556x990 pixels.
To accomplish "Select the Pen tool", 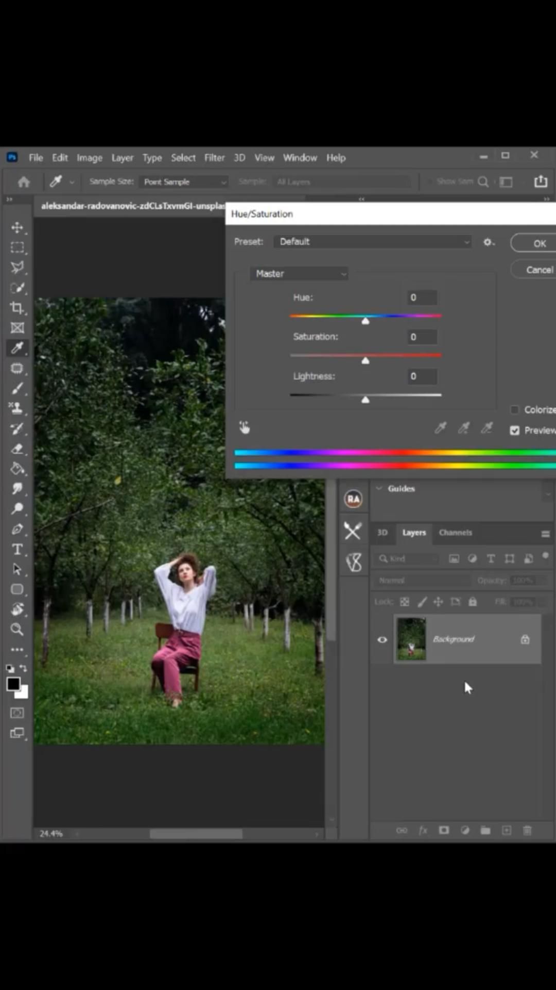I will pyautogui.click(x=17, y=529).
